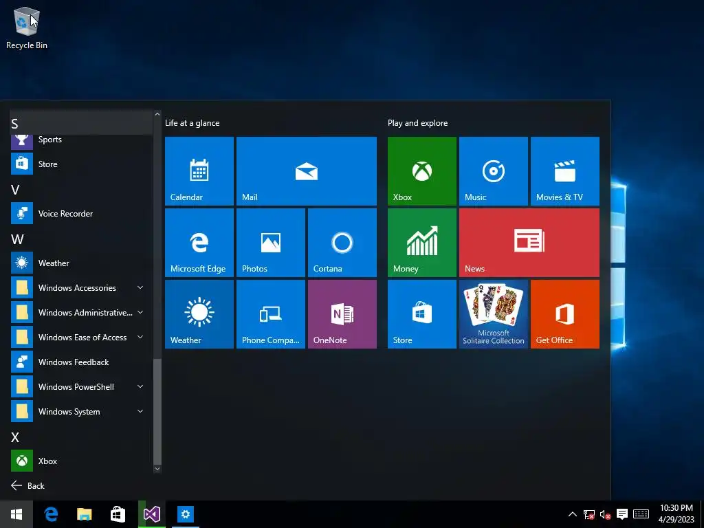The height and width of the screenshot is (528, 704).
Task: Open the Weather tile
Action: click(199, 313)
